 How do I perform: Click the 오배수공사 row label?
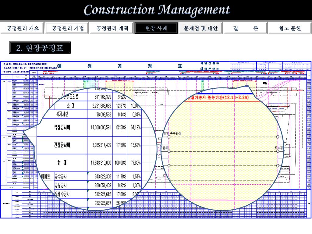click(x=62, y=194)
